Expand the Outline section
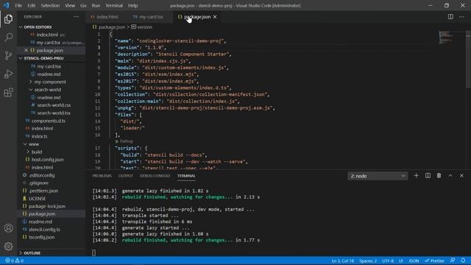The width and height of the screenshot is (471, 265). [x=51, y=253]
